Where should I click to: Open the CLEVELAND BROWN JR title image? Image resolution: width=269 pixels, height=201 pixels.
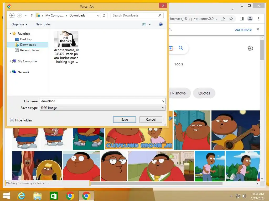point(139,139)
